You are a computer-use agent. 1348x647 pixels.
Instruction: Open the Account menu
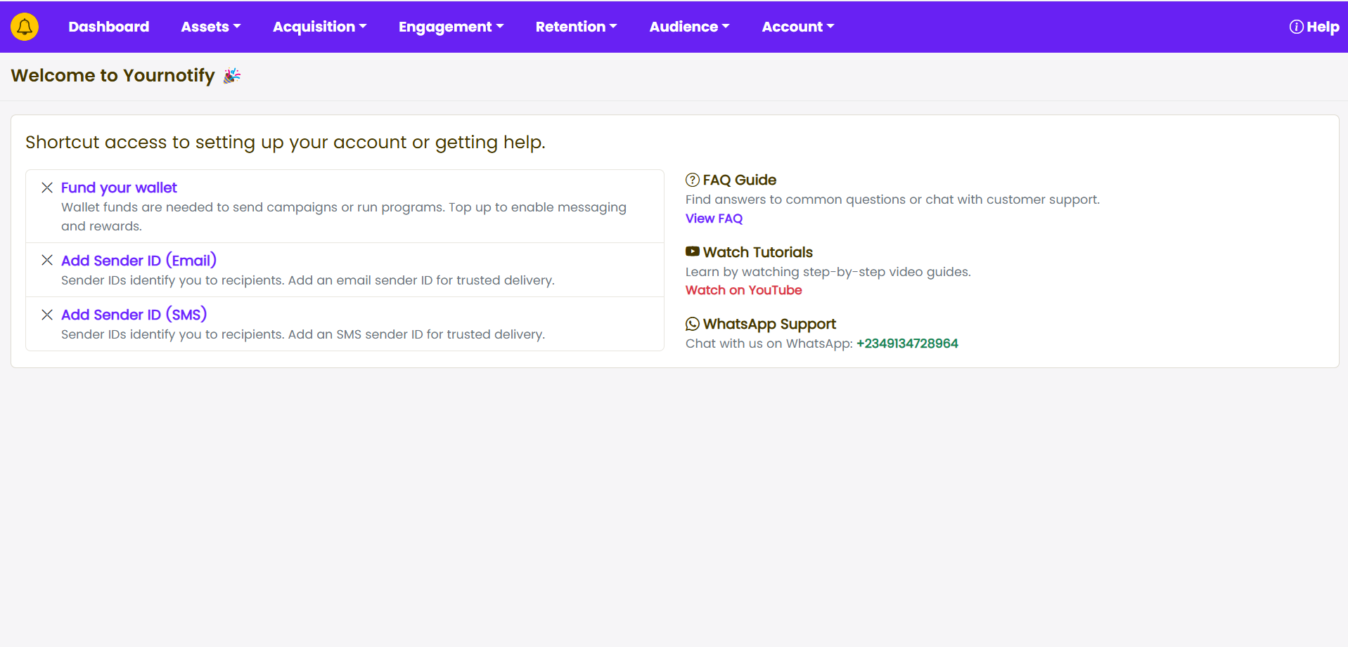(797, 27)
